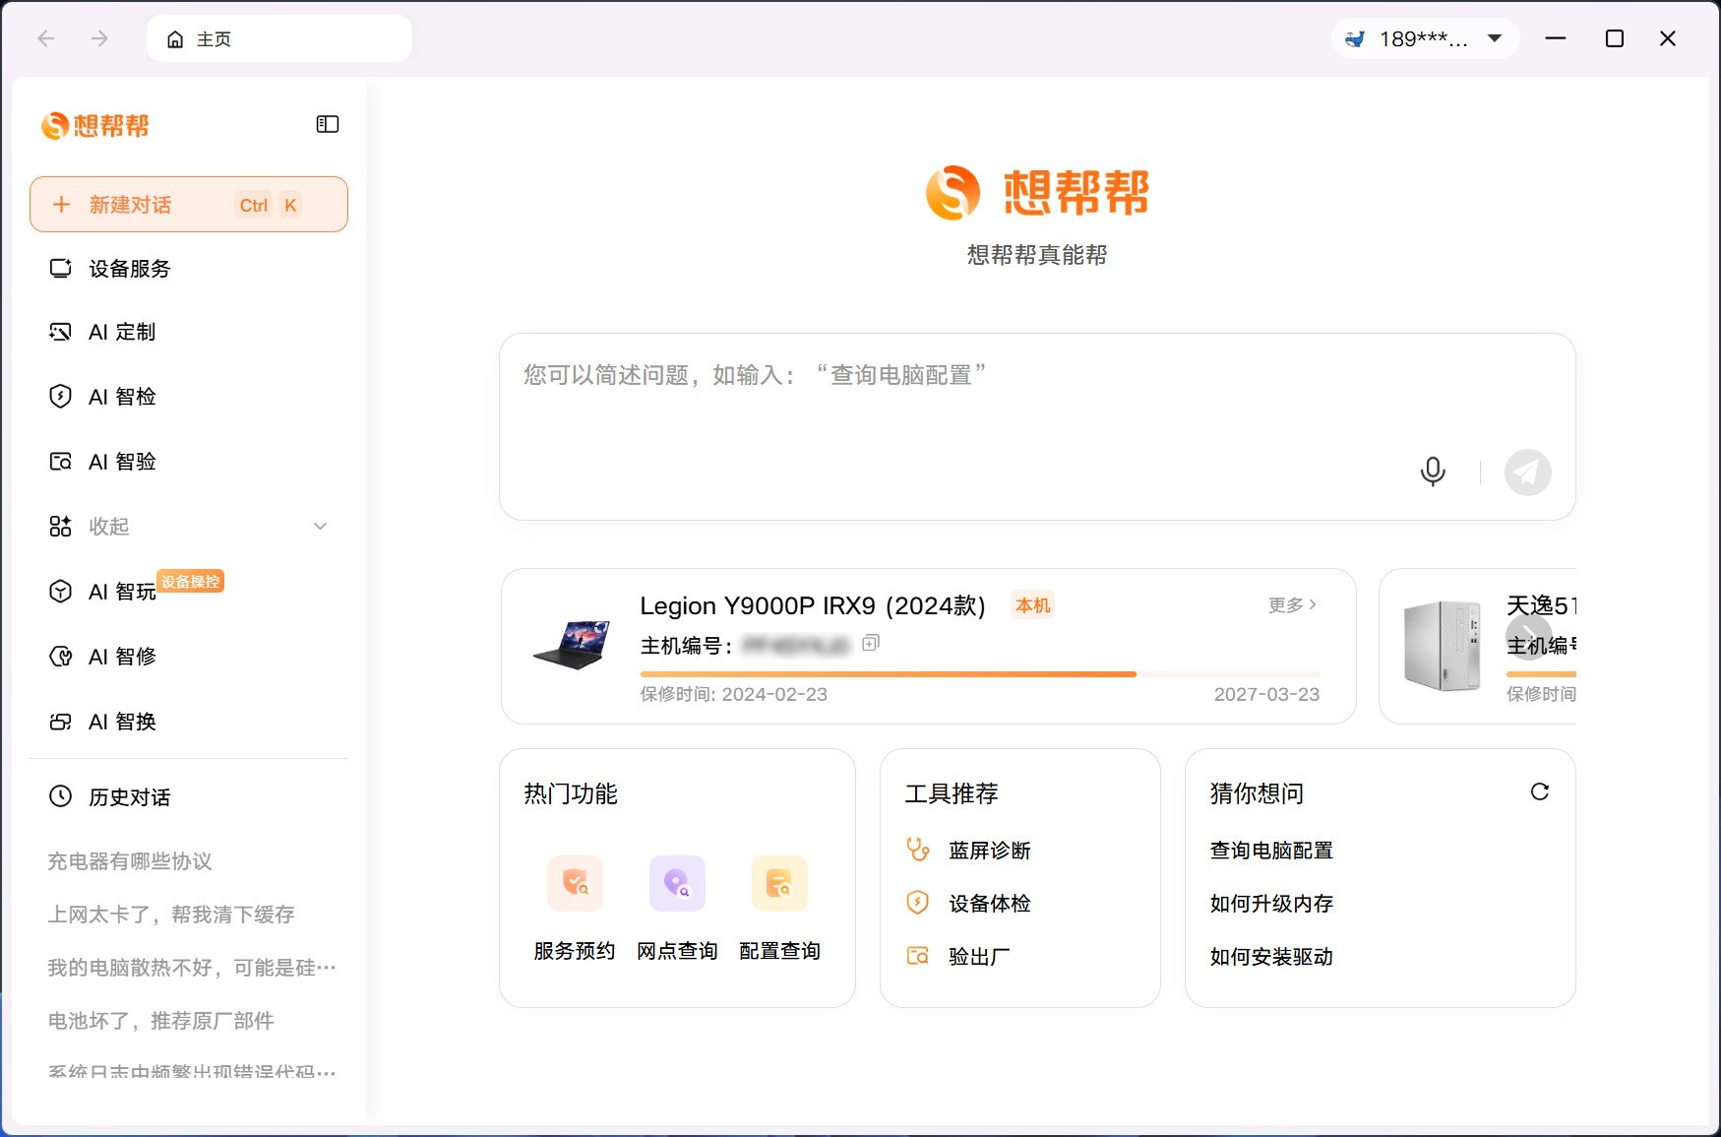Copy the 主机编号 with the copy icon

871,644
